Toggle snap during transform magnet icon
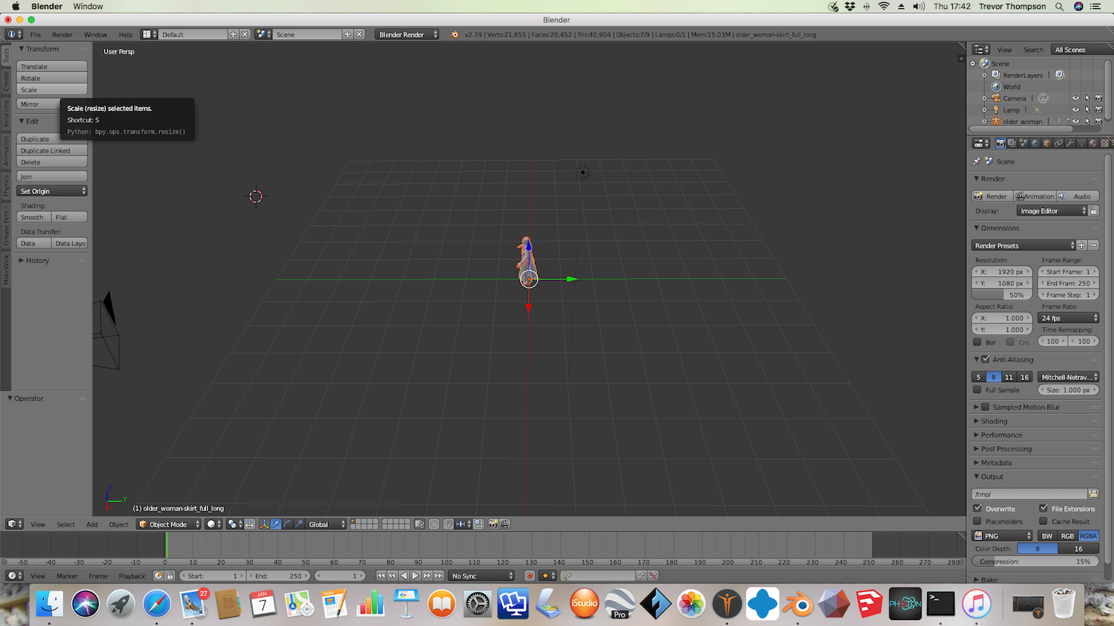This screenshot has width=1114, height=626. pyautogui.click(x=448, y=524)
